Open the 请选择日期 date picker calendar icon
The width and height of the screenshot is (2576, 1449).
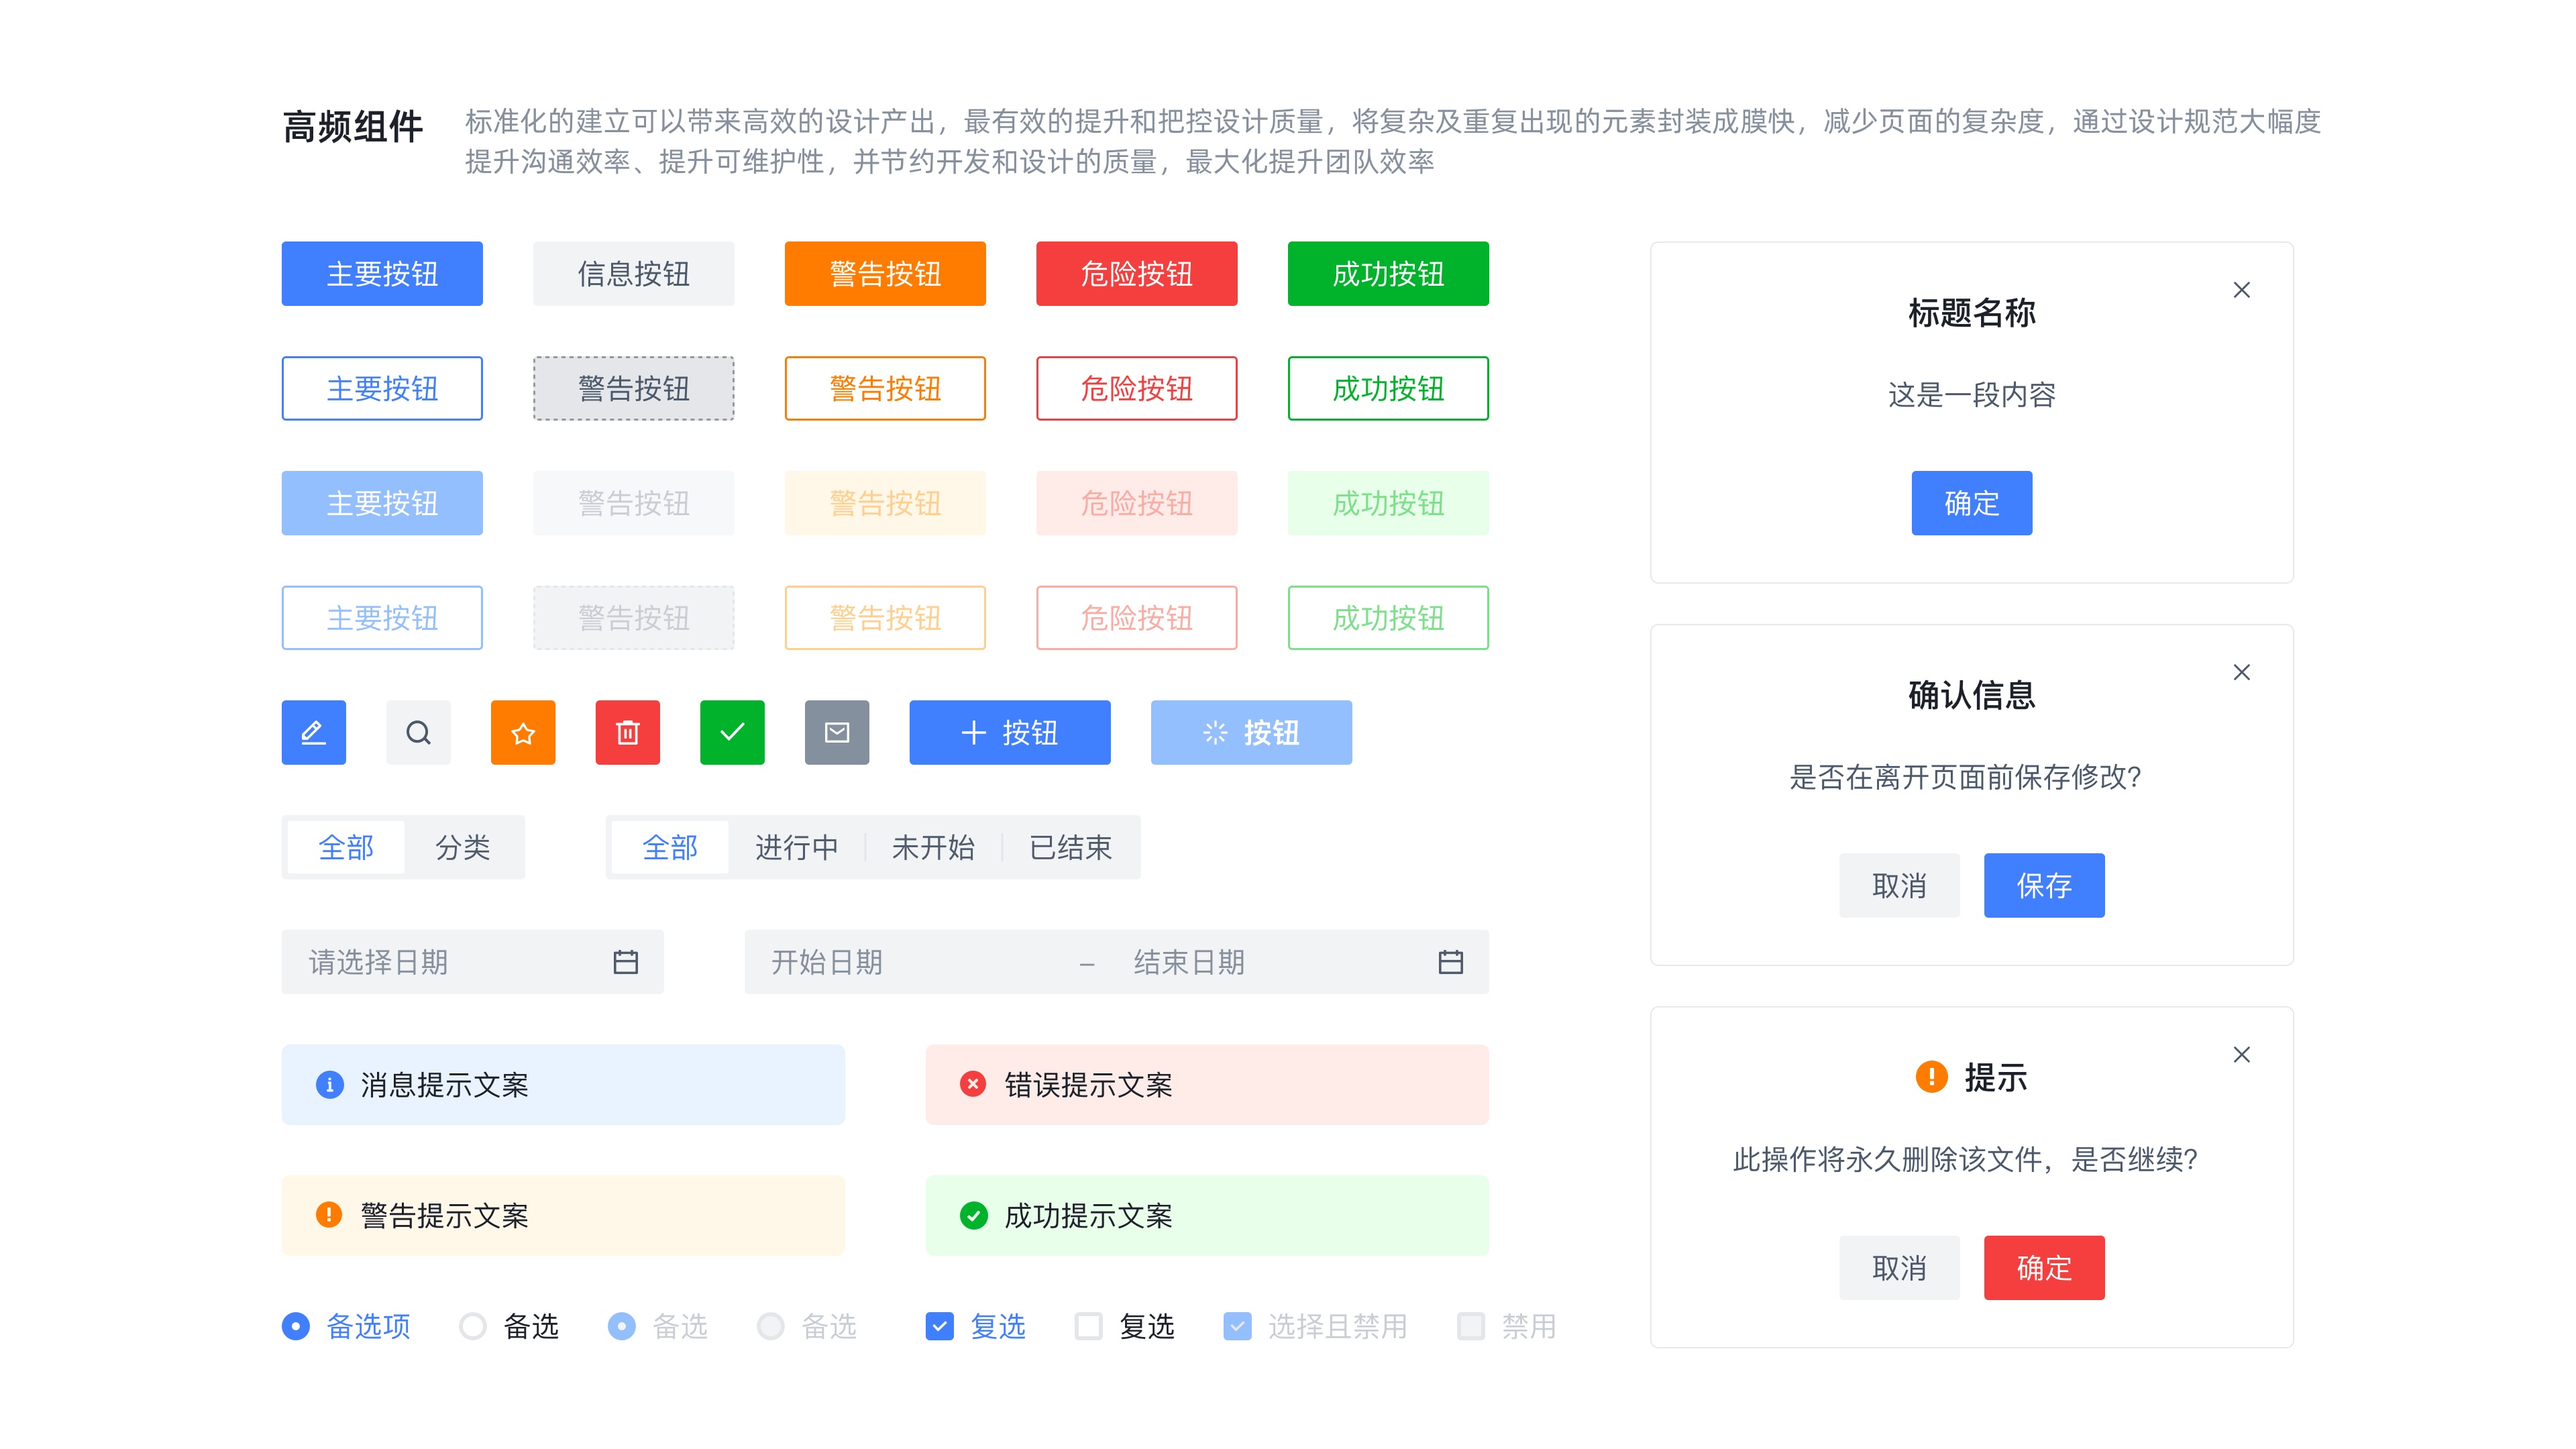pos(625,962)
